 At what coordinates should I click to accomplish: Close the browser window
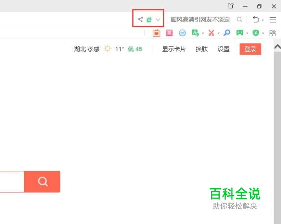point(274,6)
